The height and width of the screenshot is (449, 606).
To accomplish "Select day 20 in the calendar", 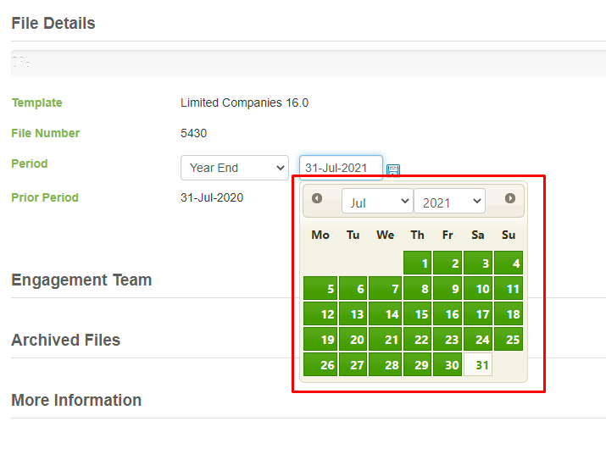I will pos(353,339).
